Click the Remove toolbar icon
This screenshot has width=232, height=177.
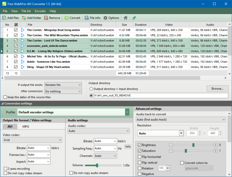[x=46, y=18]
